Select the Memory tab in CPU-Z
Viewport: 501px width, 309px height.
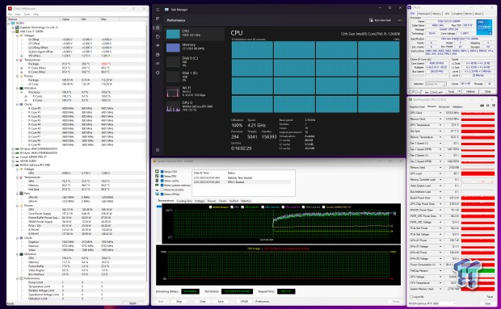point(436,14)
